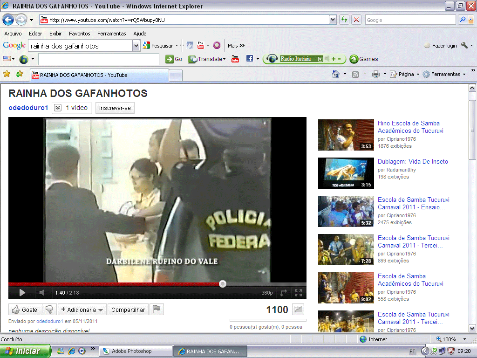
Task: Play the video with the play button
Action: click(21, 293)
